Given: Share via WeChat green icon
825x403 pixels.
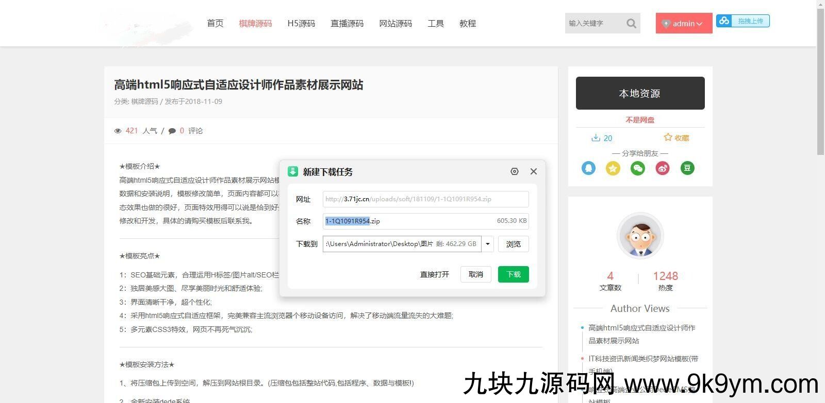Looking at the screenshot, I should point(638,168).
